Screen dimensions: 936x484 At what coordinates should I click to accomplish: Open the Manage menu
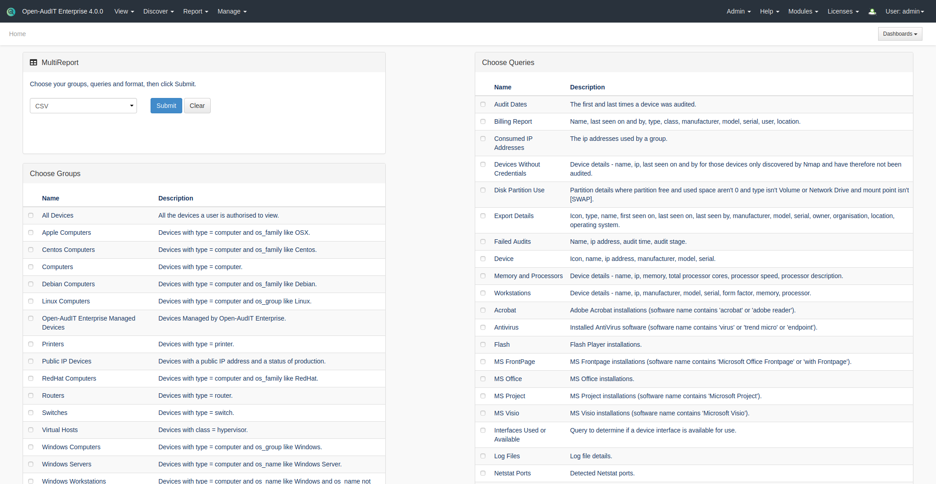pyautogui.click(x=232, y=11)
